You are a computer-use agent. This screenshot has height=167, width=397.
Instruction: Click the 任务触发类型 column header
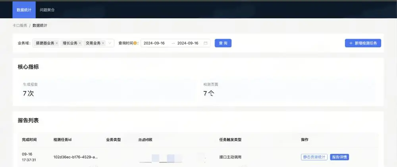(x=230, y=140)
